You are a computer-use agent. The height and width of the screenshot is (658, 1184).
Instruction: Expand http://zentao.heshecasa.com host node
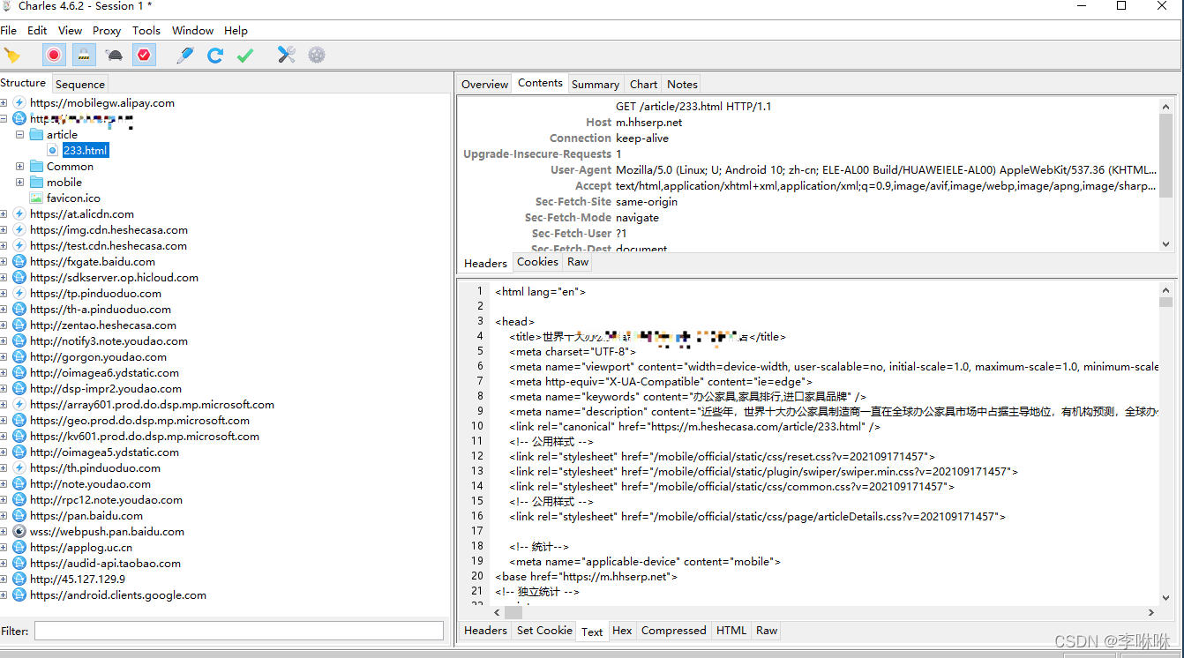4,325
